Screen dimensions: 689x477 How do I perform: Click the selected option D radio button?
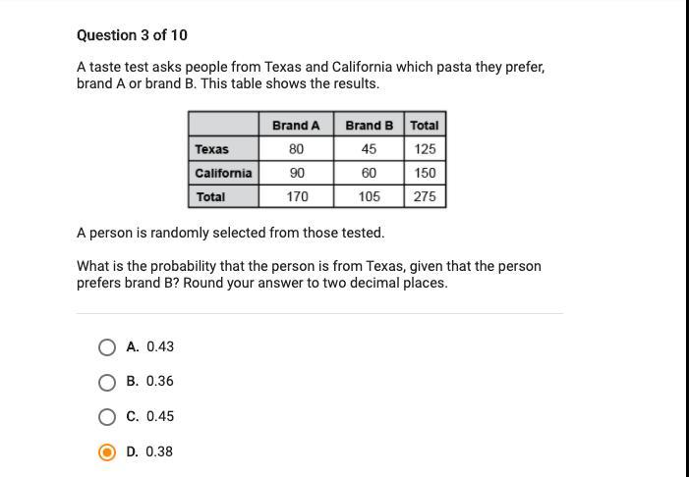(x=107, y=452)
